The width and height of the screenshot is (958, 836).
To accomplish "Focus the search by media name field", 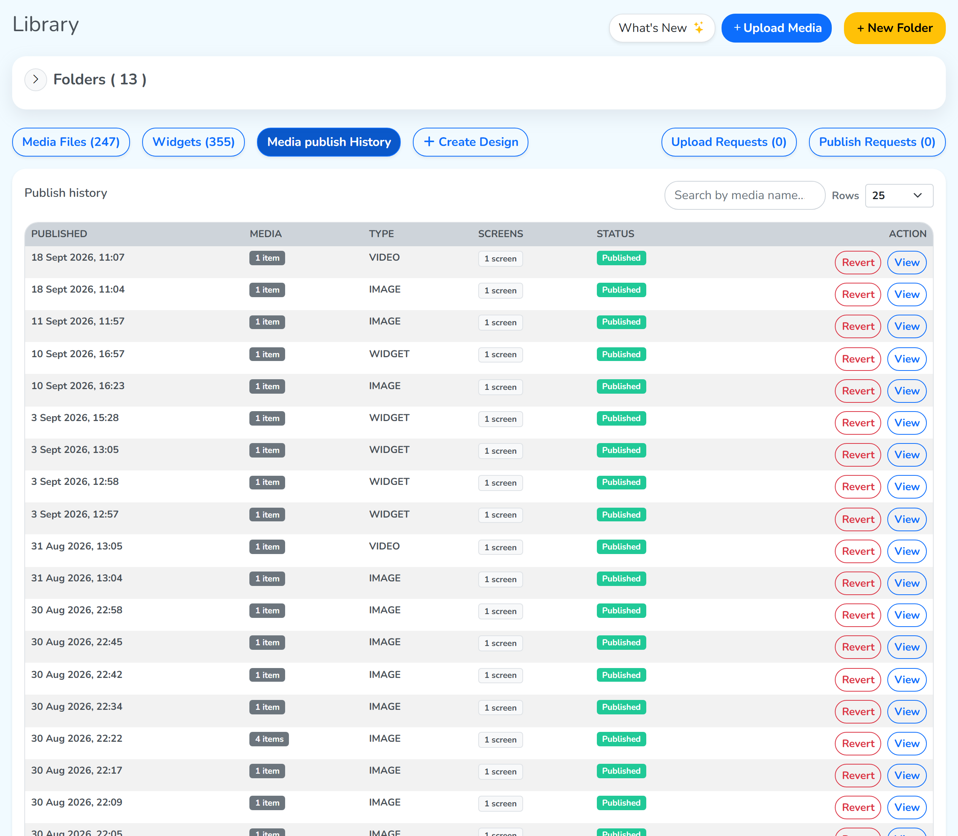I will [745, 195].
